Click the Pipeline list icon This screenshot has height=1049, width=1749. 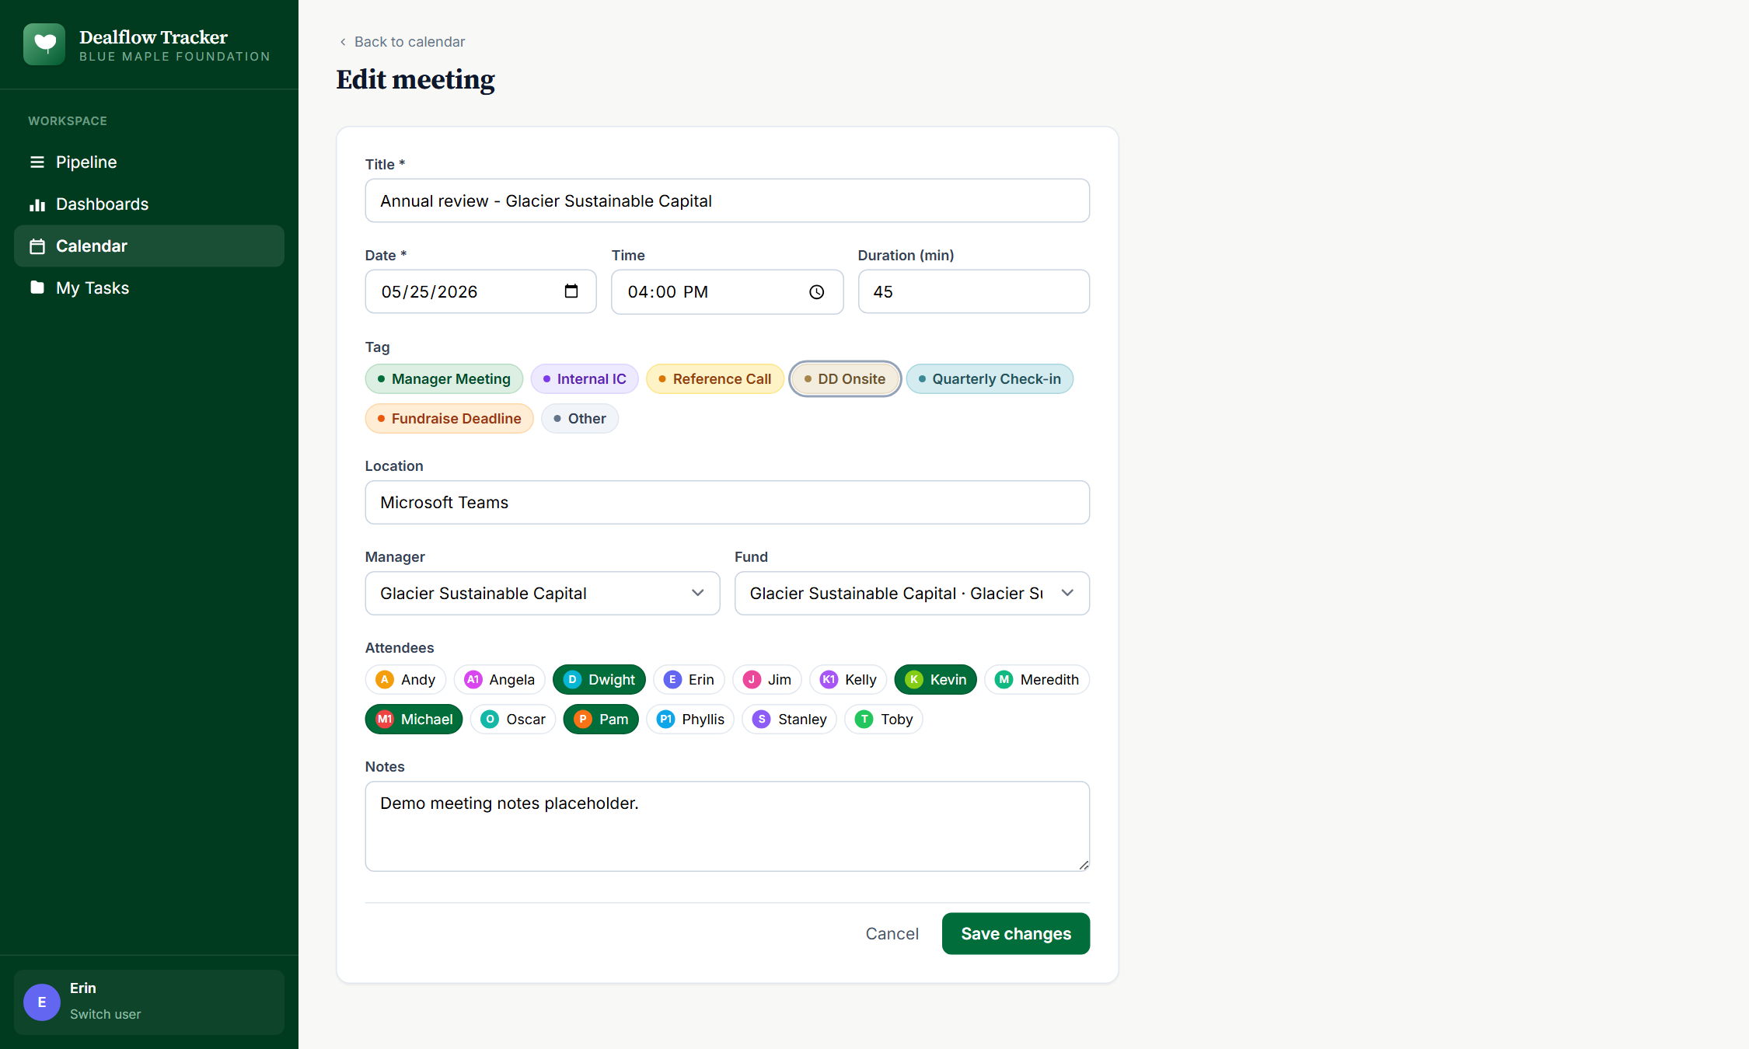pyautogui.click(x=37, y=162)
